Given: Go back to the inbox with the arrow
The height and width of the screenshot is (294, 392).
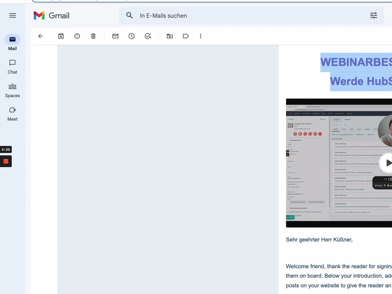Looking at the screenshot, I should pos(40,36).
